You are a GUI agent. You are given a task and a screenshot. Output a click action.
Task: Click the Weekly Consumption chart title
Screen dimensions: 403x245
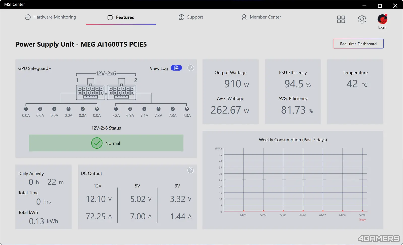293,140
